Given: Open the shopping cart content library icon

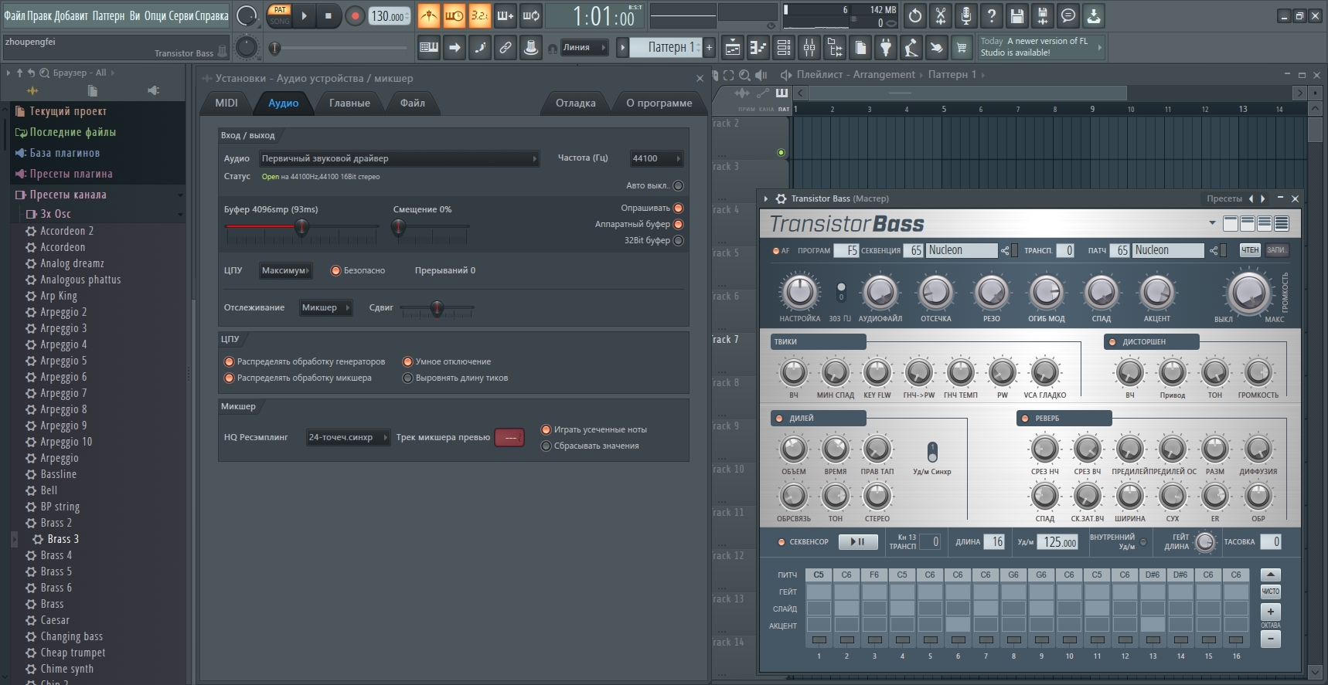Looking at the screenshot, I should pos(962,48).
